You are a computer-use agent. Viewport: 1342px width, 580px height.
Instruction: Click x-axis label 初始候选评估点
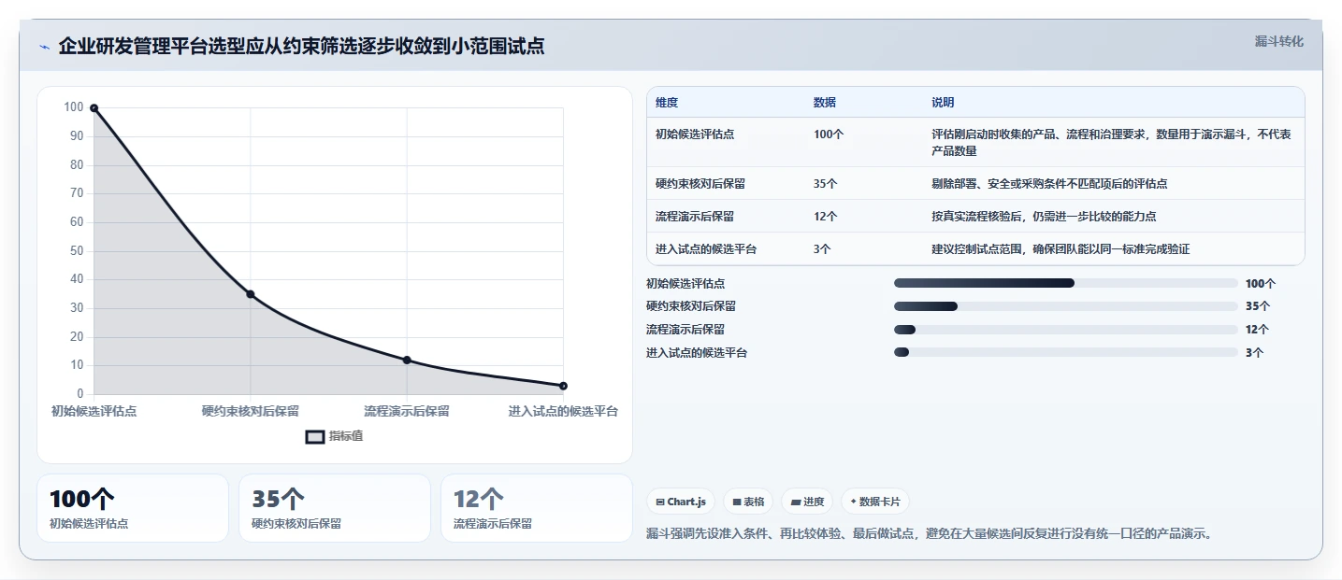click(94, 411)
